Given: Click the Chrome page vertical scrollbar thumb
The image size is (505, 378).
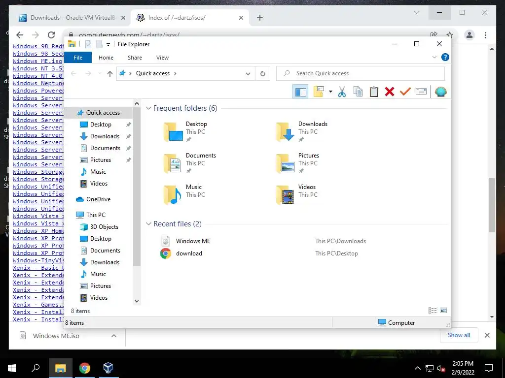Looking at the screenshot, I should 492,205.
